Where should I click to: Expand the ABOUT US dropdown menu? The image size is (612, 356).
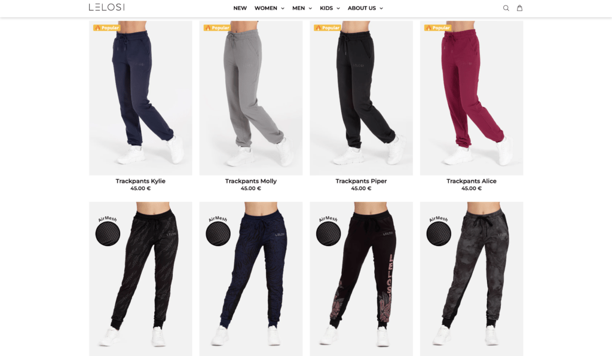365,8
